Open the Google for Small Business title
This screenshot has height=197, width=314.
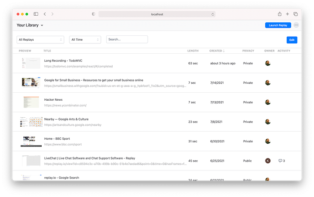(x=94, y=80)
